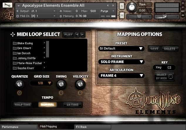The image size is (186, 130).
Task: Adjust the Tune knob
Action: pos(132,7)
